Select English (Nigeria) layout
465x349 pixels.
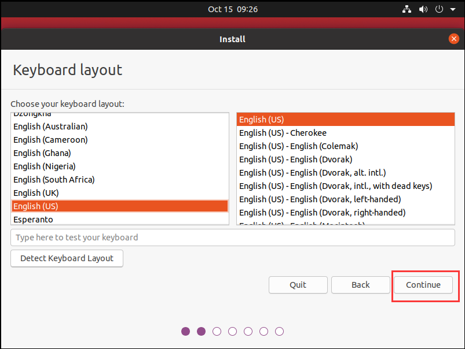coord(120,166)
